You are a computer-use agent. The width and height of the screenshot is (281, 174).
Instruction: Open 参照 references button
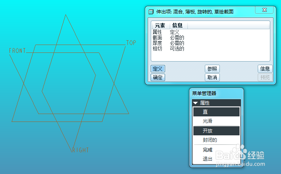[x=212, y=69]
